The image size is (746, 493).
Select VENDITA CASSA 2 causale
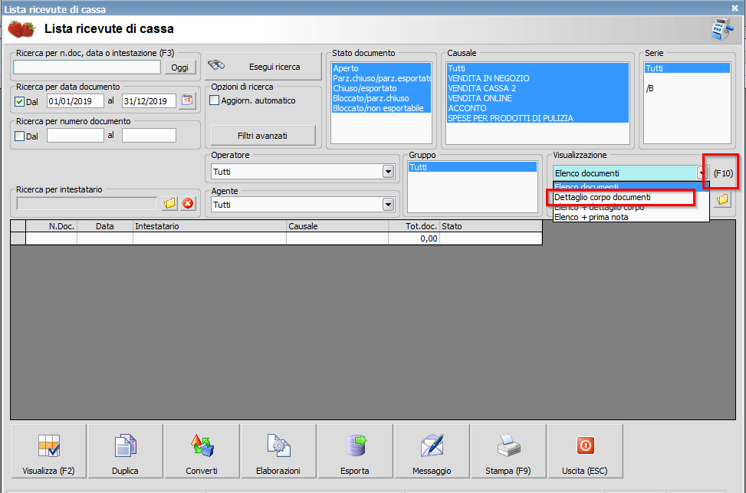tap(537, 88)
